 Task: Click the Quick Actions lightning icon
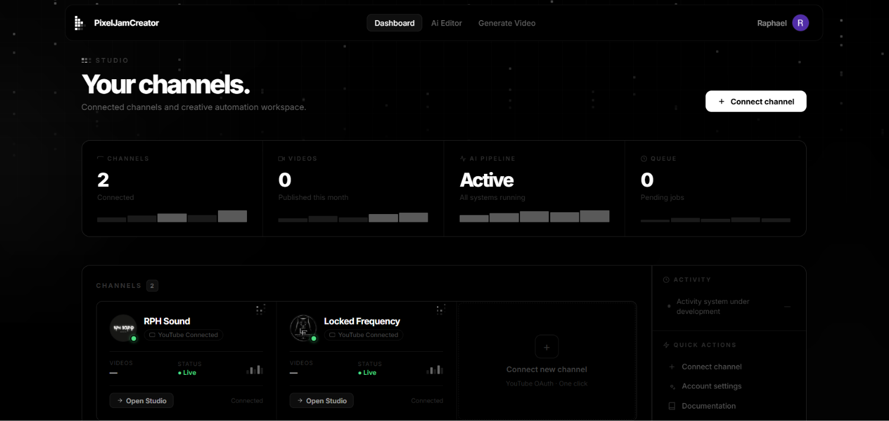pyautogui.click(x=666, y=345)
